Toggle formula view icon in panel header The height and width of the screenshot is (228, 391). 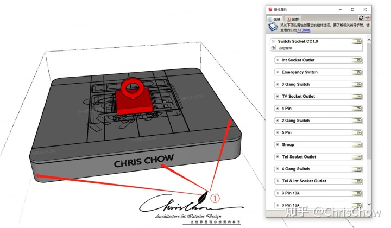[367, 17]
